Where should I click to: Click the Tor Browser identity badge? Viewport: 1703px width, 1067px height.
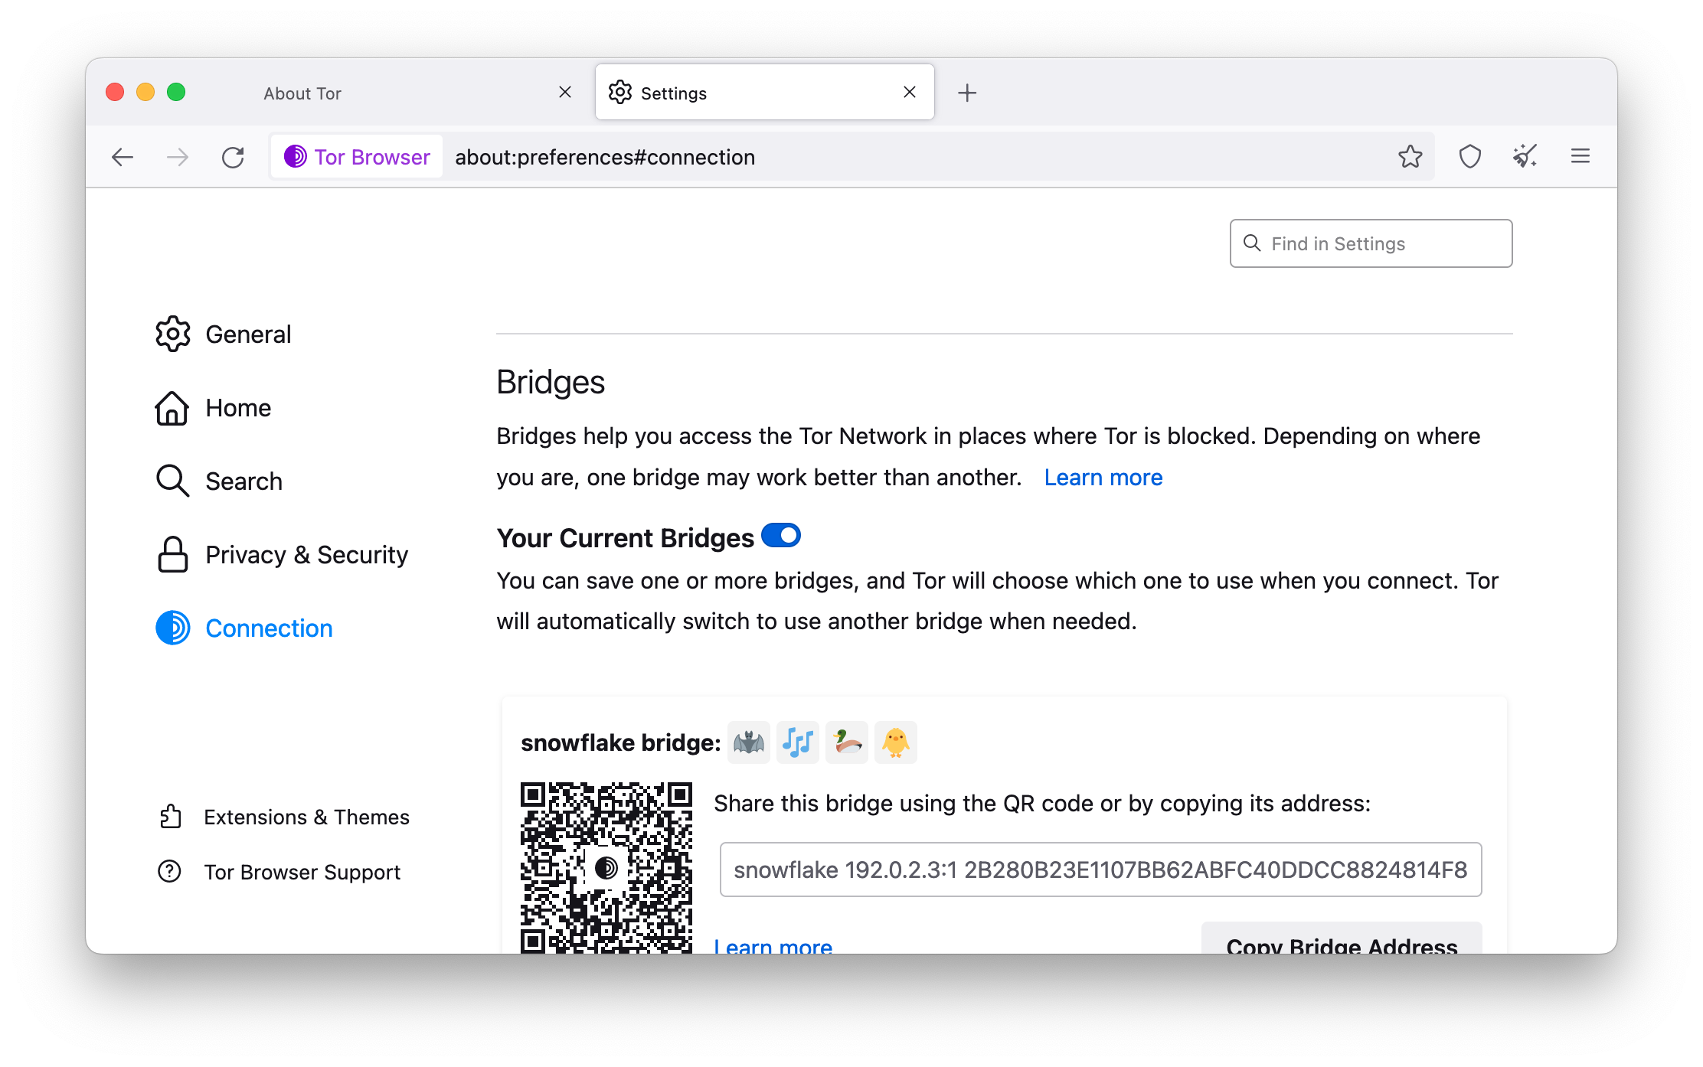click(x=357, y=157)
